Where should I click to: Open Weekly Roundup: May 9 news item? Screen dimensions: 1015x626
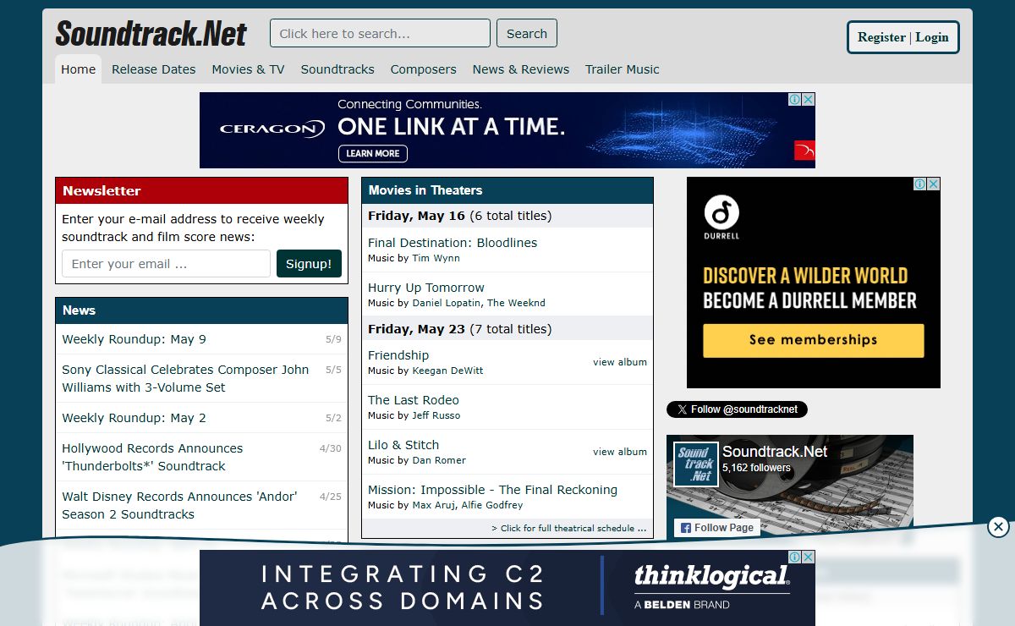[x=134, y=339]
